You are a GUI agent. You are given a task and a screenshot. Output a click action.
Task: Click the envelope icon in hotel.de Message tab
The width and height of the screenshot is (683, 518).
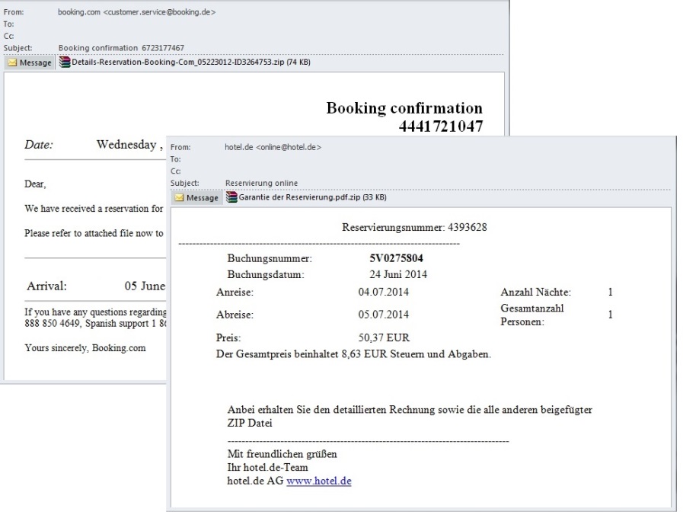179,198
